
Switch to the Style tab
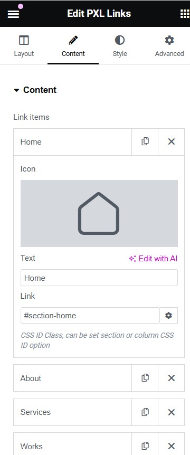tap(120, 46)
